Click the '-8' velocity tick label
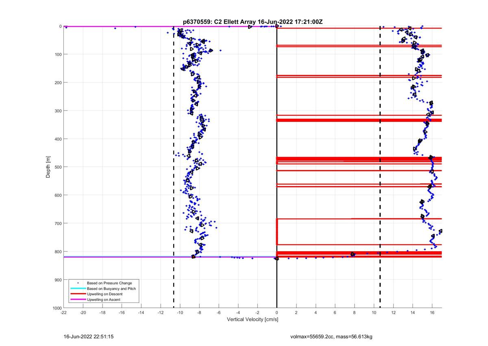The height and width of the screenshot is (346, 488). (x=199, y=313)
